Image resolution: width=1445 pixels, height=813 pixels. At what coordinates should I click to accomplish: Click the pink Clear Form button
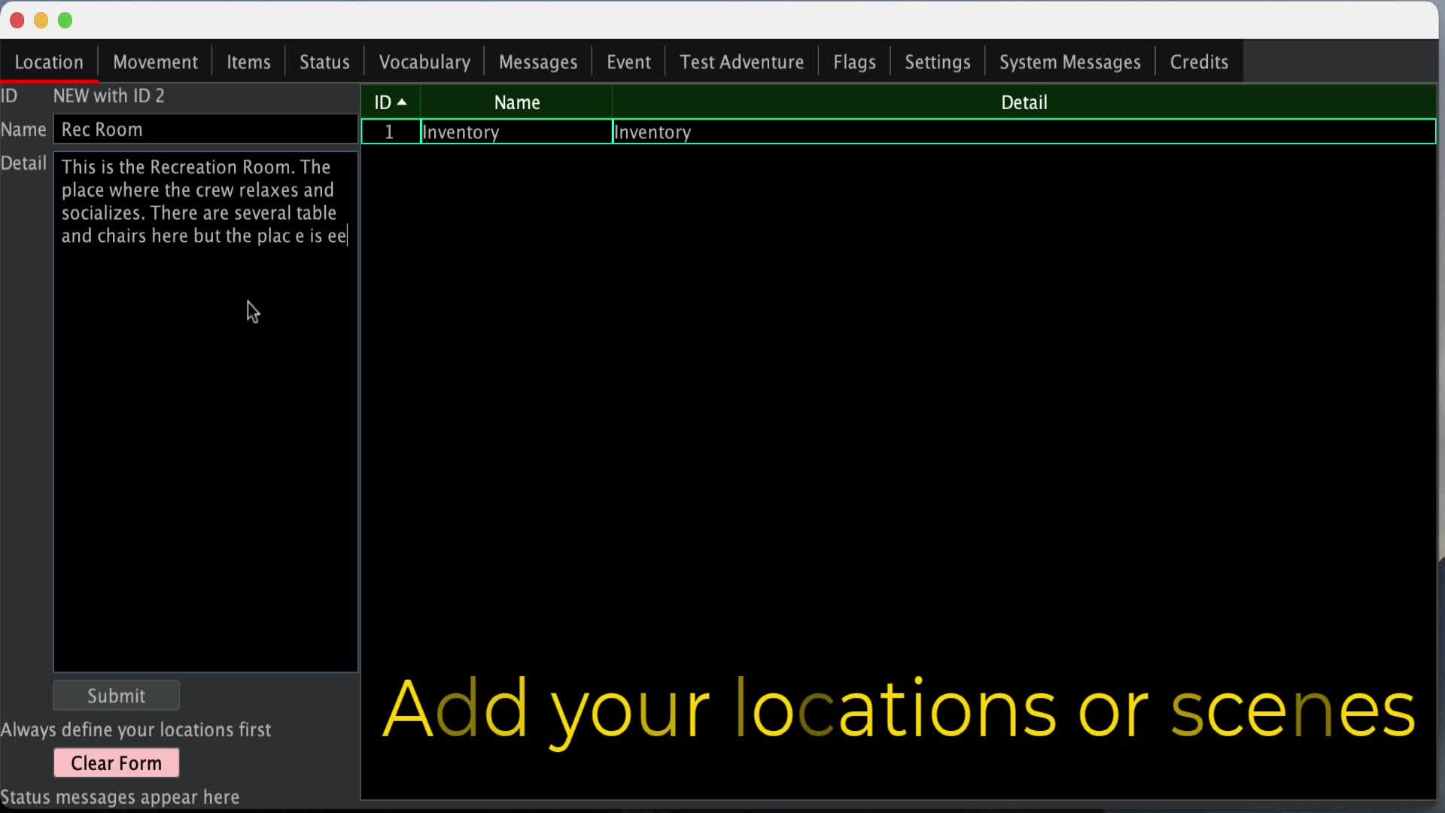tap(116, 763)
